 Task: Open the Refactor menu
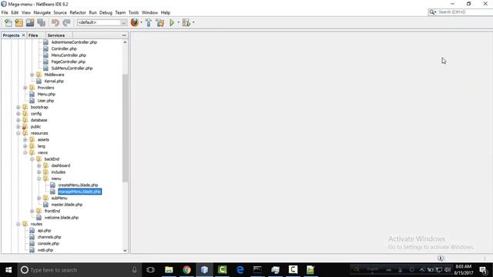tap(78, 12)
